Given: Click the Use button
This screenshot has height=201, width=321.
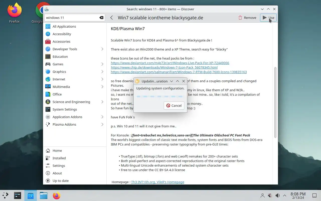Looking at the screenshot, I should pyautogui.click(x=268, y=18).
